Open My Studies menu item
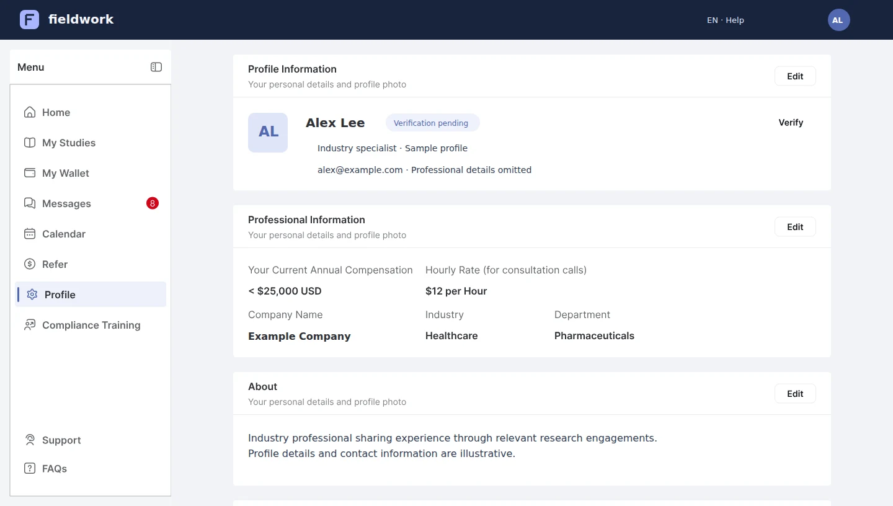 point(91,143)
